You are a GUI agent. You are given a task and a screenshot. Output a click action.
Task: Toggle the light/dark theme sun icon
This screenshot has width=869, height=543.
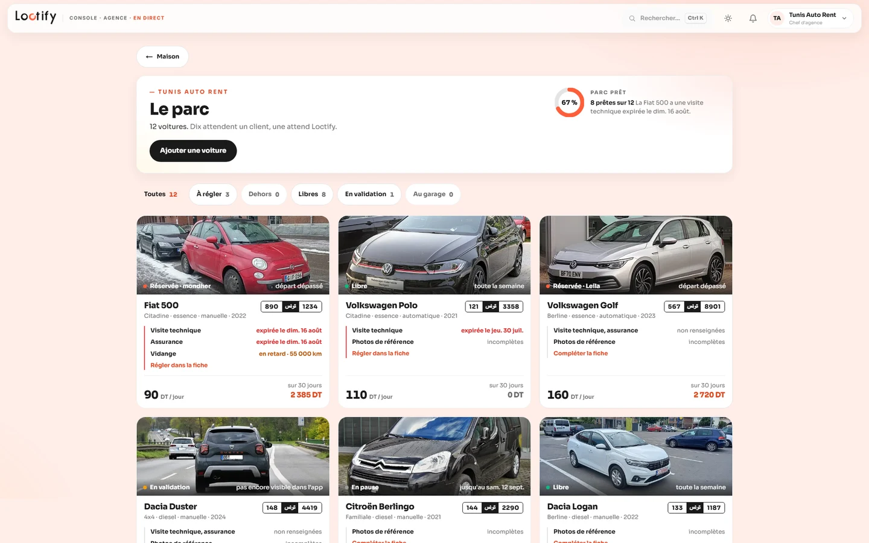728,18
